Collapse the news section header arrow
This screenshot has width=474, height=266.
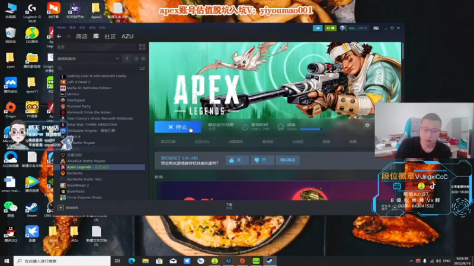click(165, 177)
